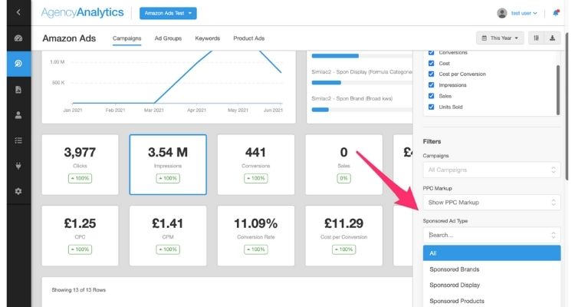575x307 pixels.
Task: Select Sponsored Brands option
Action: pyautogui.click(x=491, y=269)
